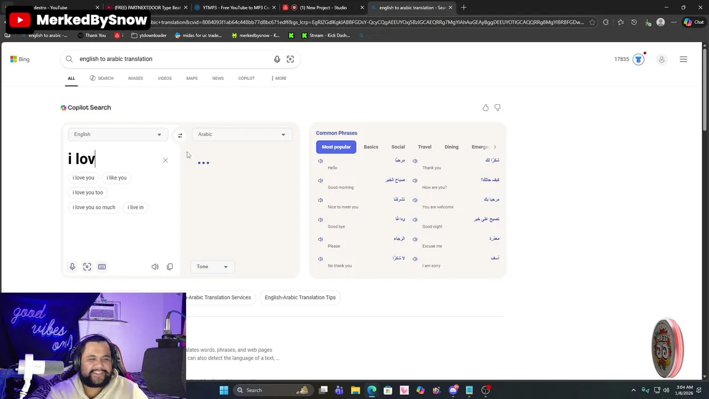This screenshot has width=709, height=399.
Task: Choose the 'i live in' suggestion
Action: click(x=135, y=207)
